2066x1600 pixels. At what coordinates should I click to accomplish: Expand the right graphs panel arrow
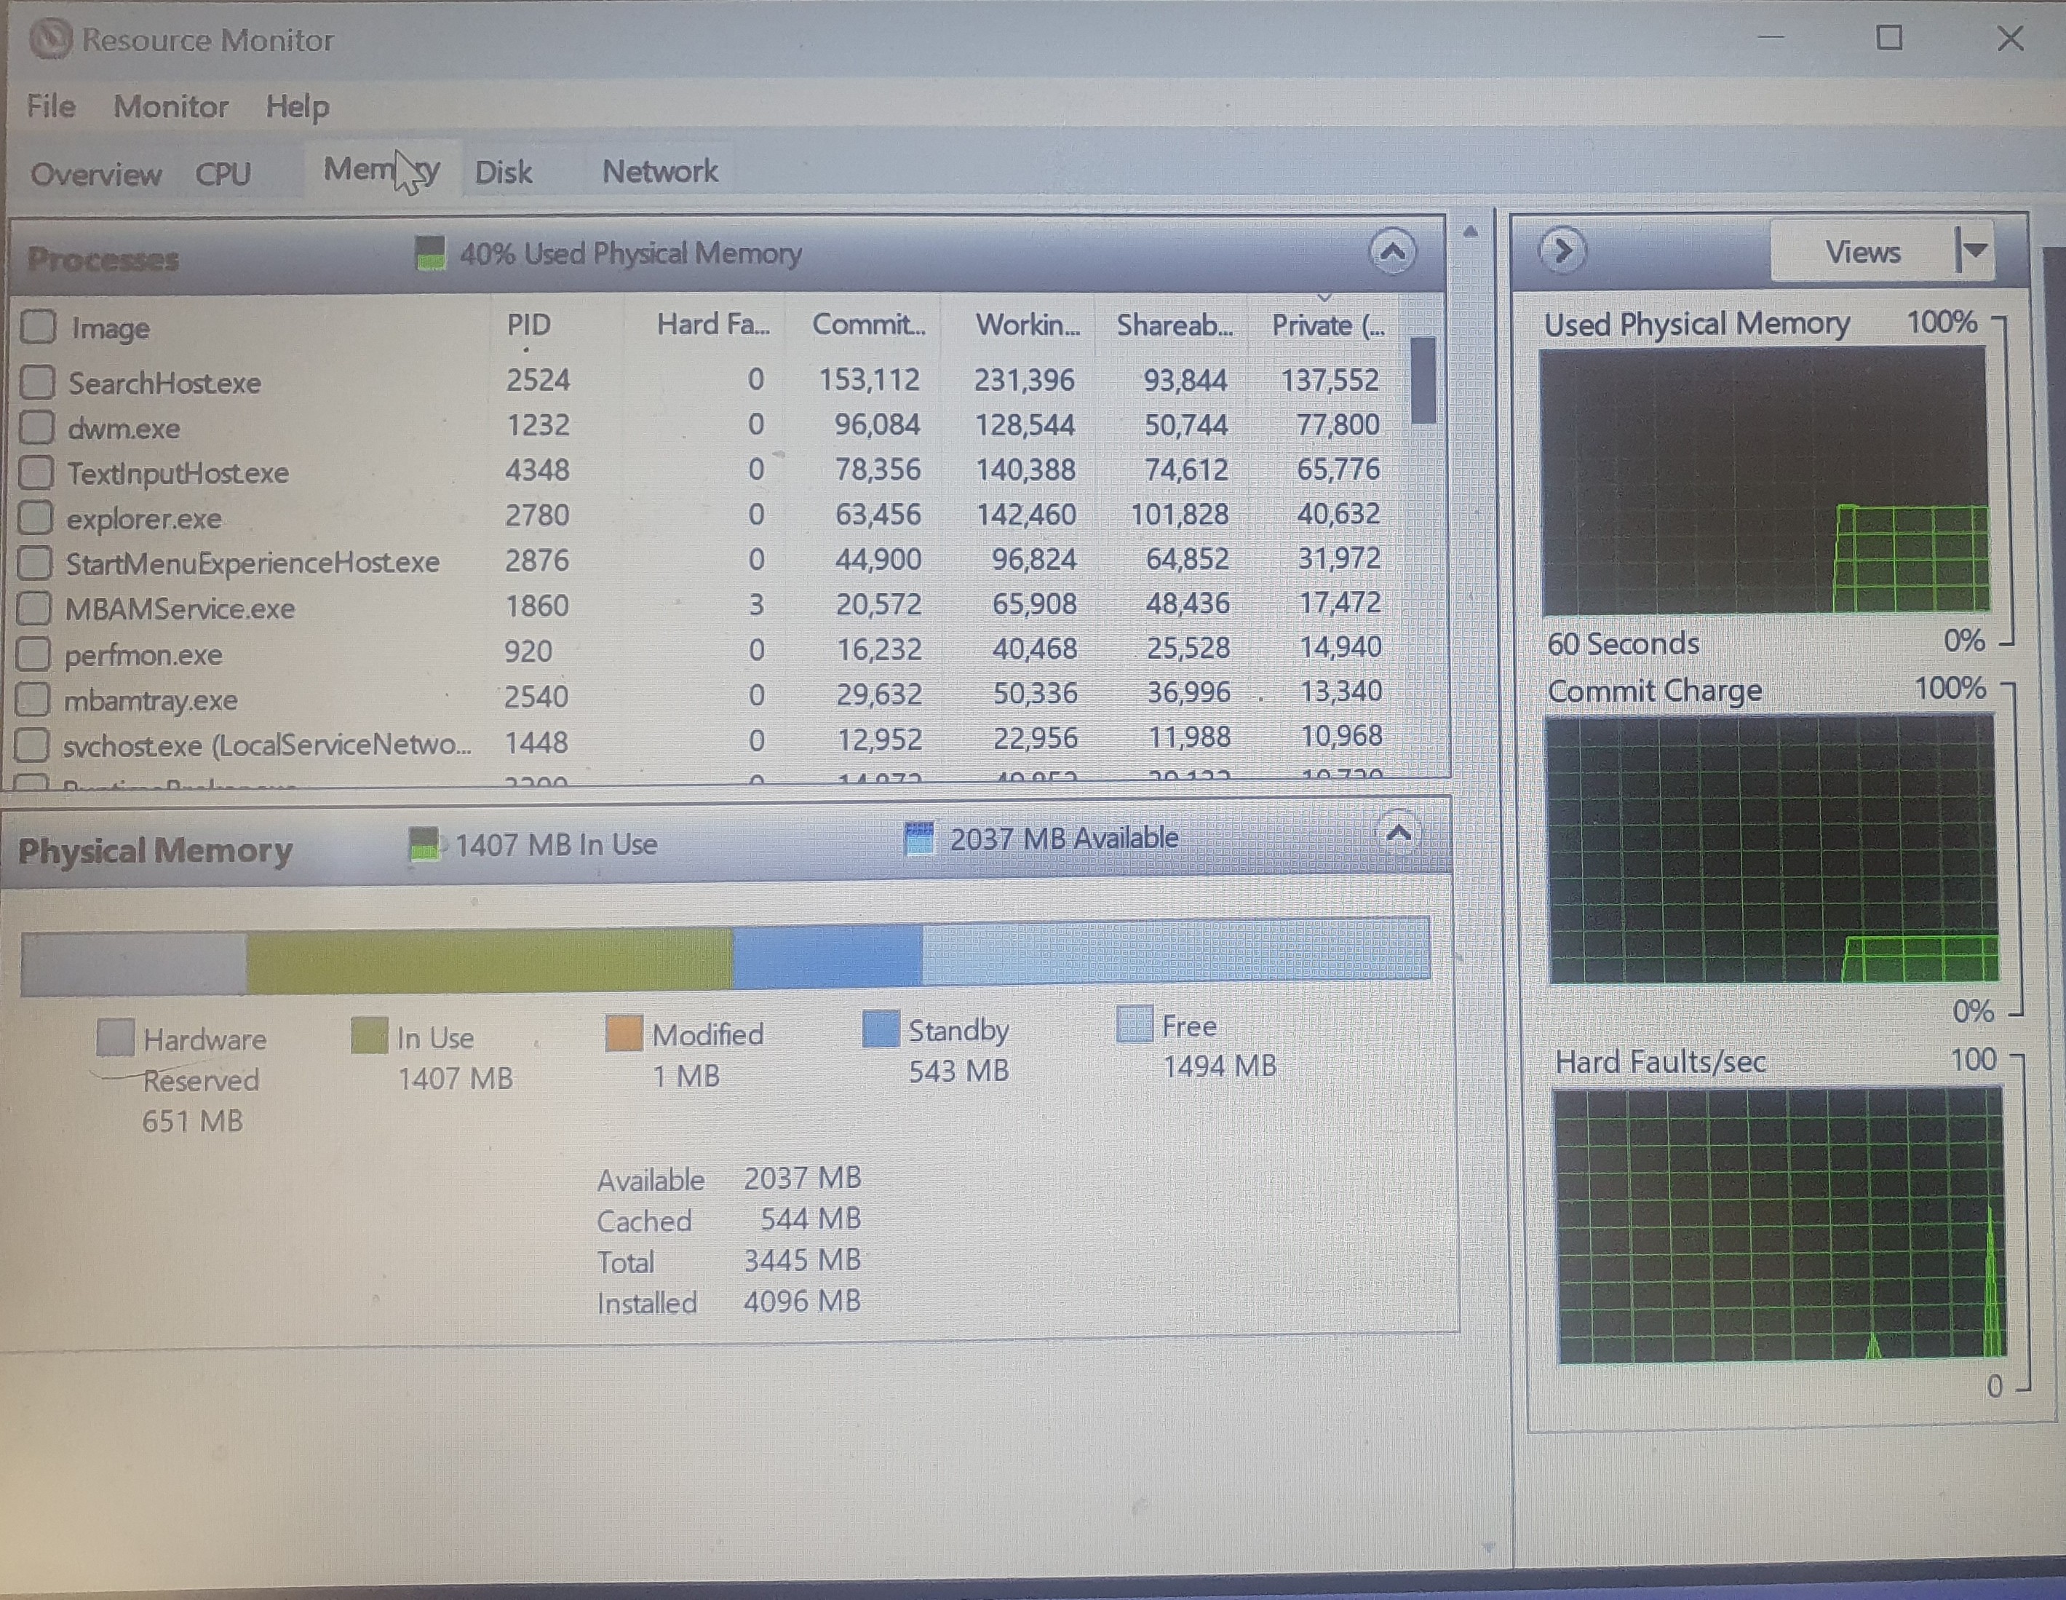1562,250
